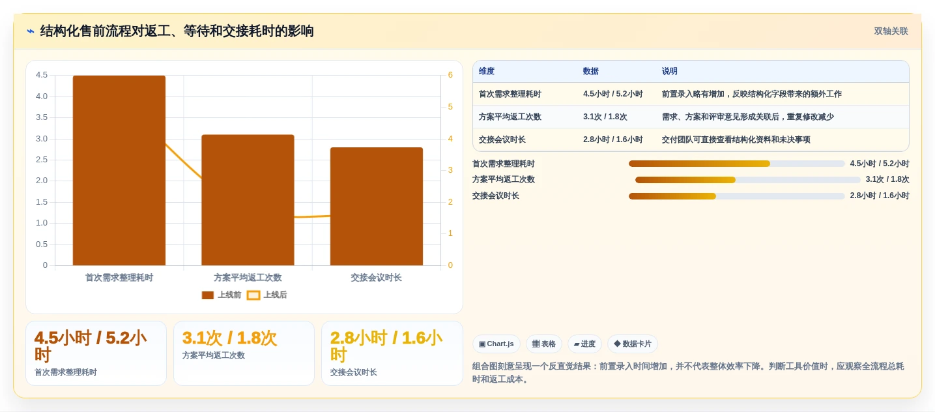Viewport: 935px width, 412px height.
Task: Click the 交接会议时长 bar in chart
Action: click(x=377, y=206)
